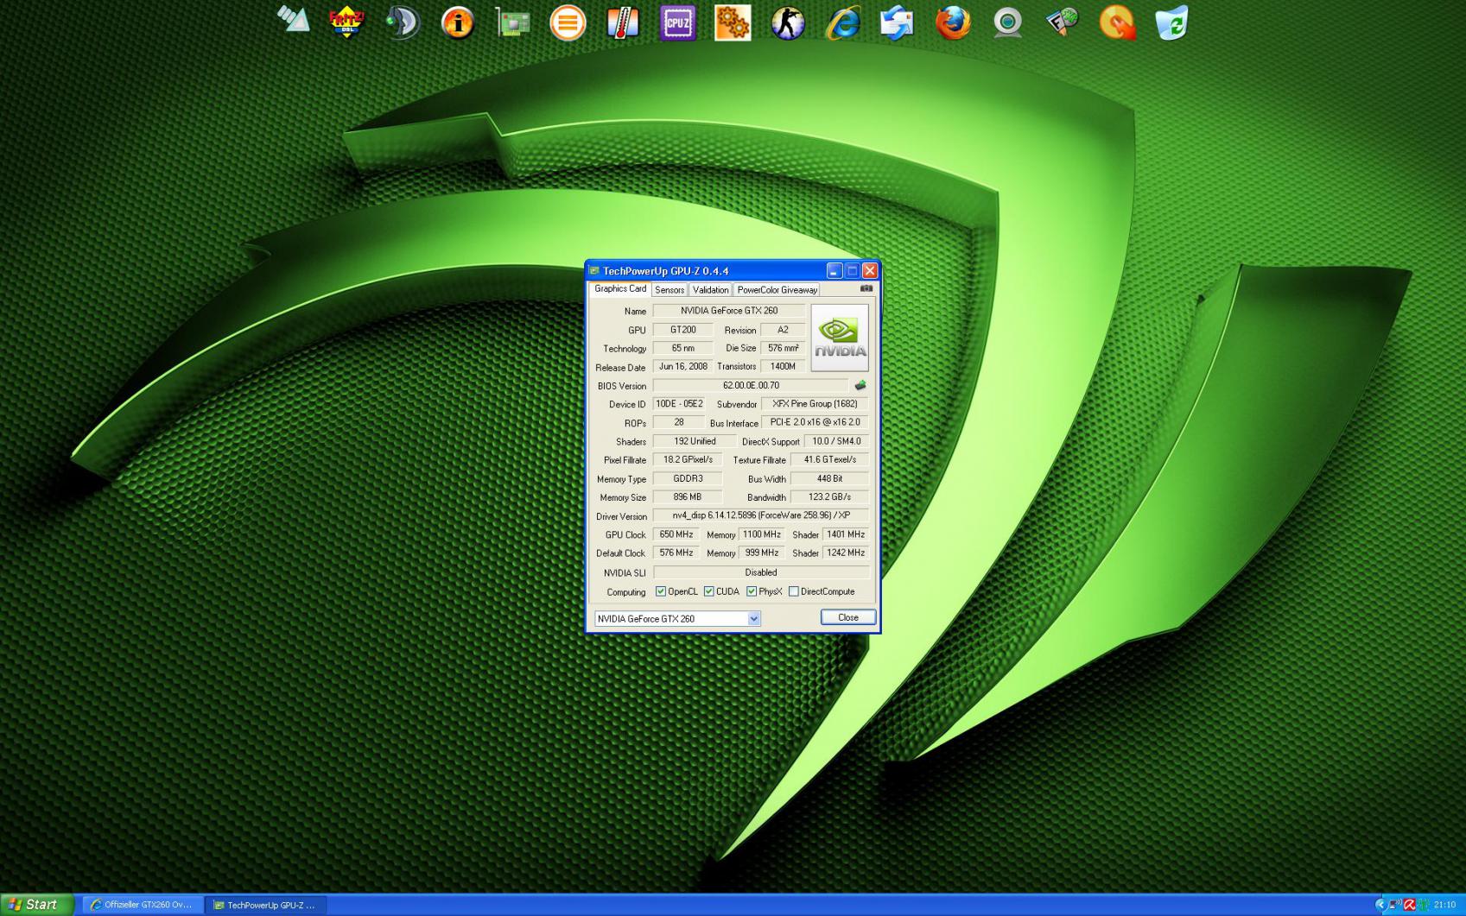
Task: Open the thermometer temperature monitor icon
Action: [x=622, y=23]
